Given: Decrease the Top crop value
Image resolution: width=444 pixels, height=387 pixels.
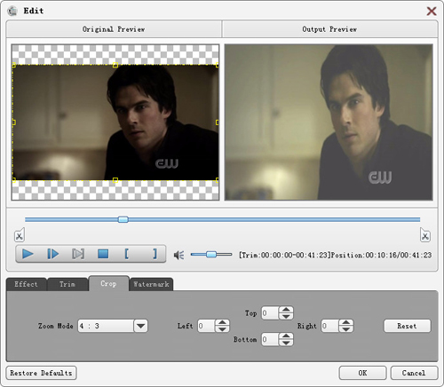Looking at the screenshot, I should coord(286,316).
